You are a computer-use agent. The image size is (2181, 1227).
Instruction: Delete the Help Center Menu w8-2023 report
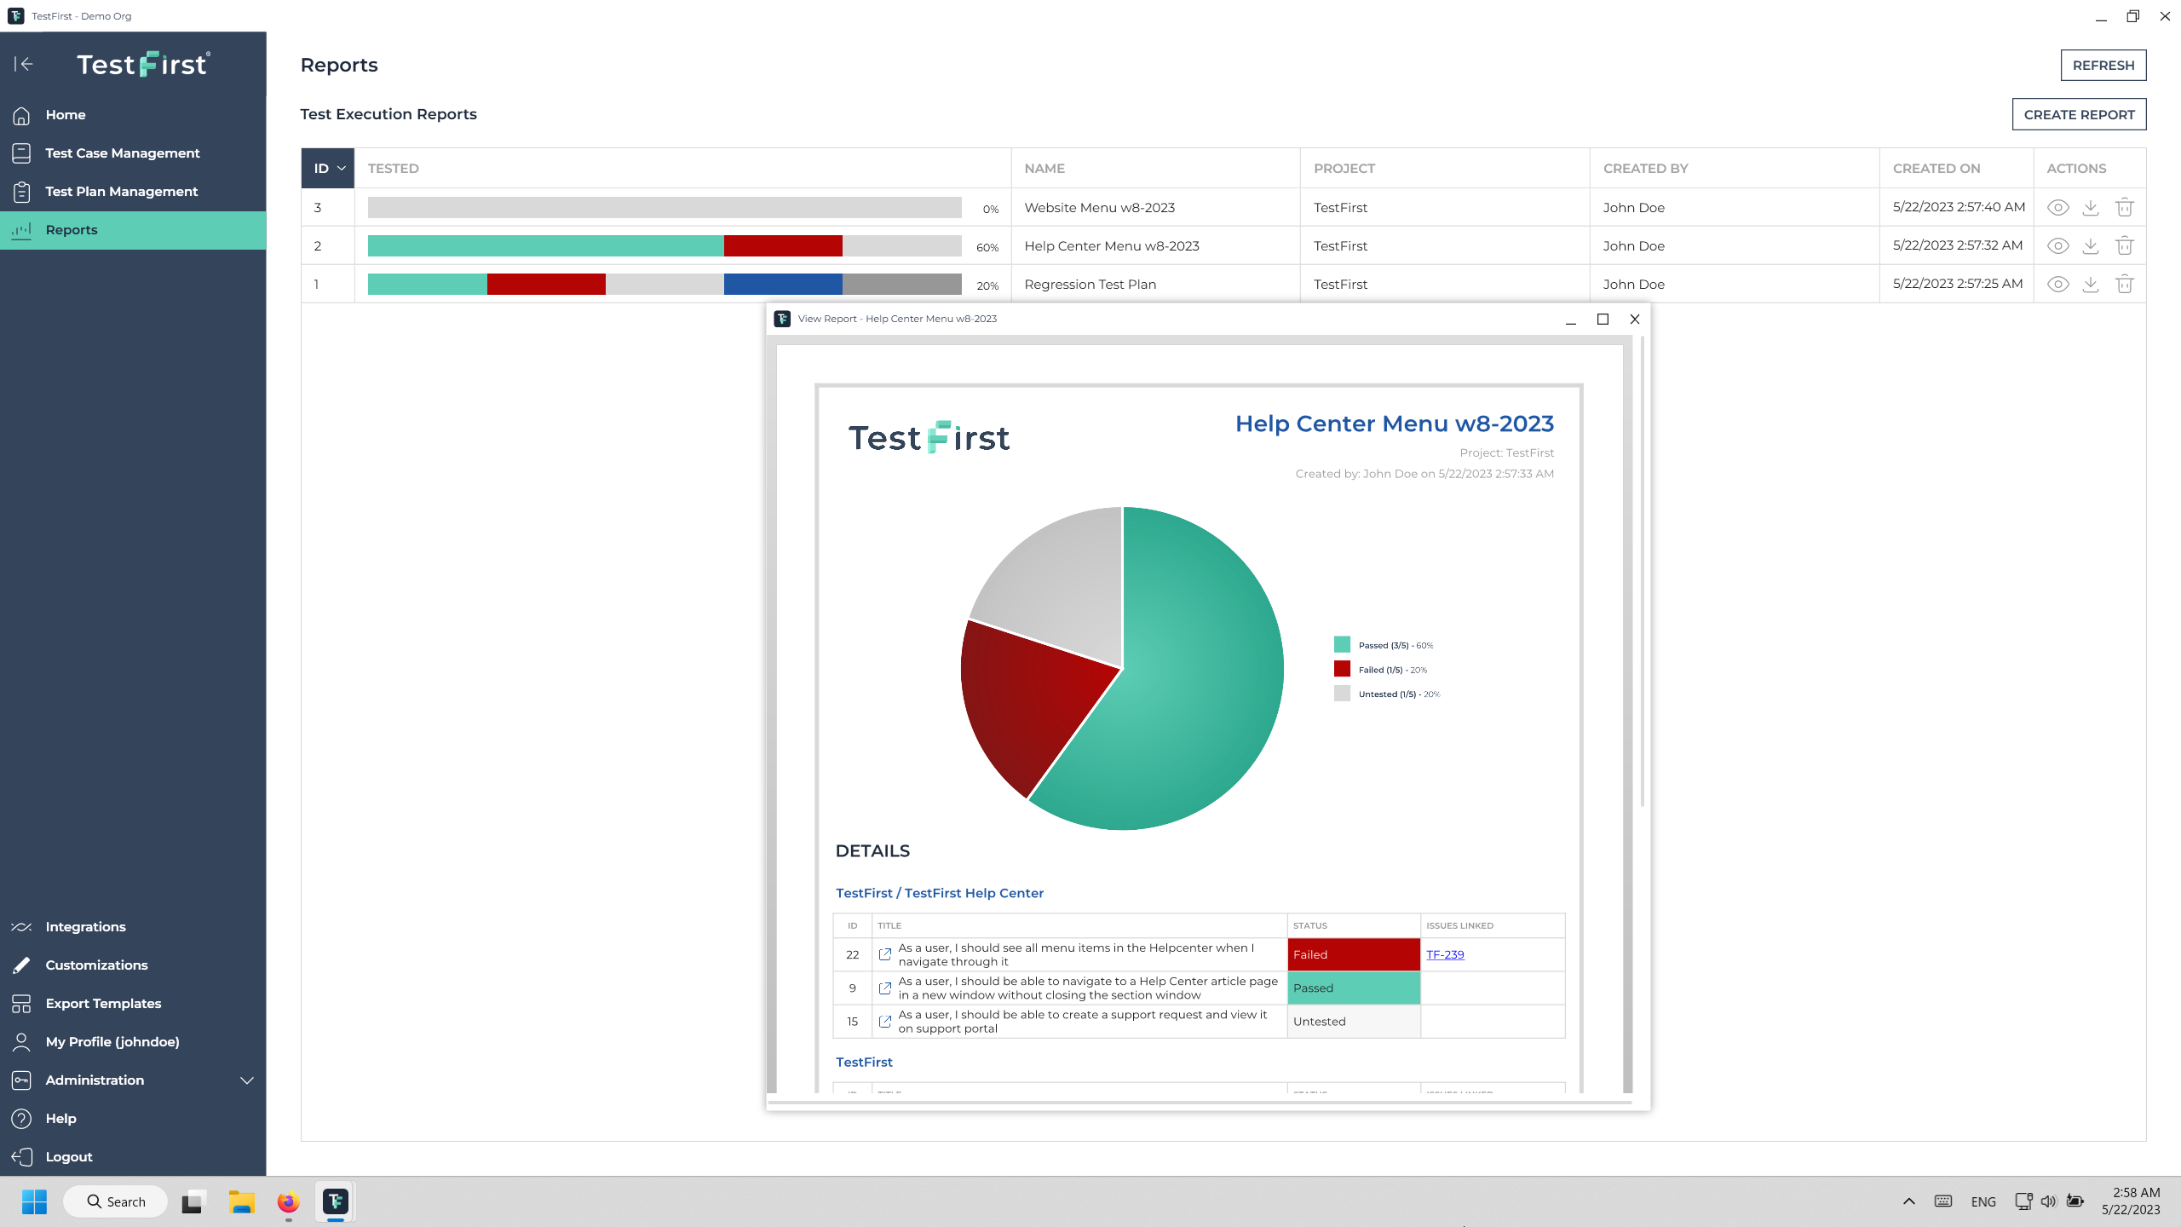coord(2124,245)
